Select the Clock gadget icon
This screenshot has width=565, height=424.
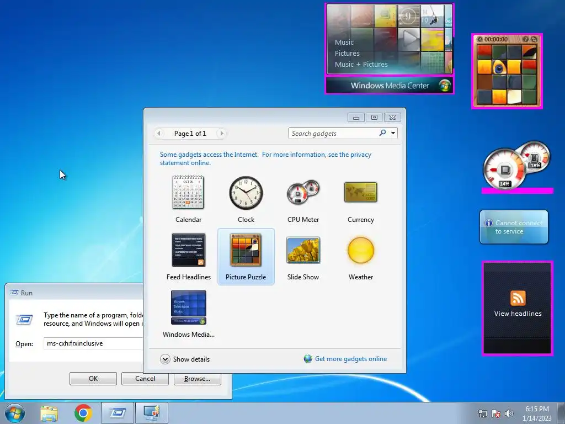point(246,193)
